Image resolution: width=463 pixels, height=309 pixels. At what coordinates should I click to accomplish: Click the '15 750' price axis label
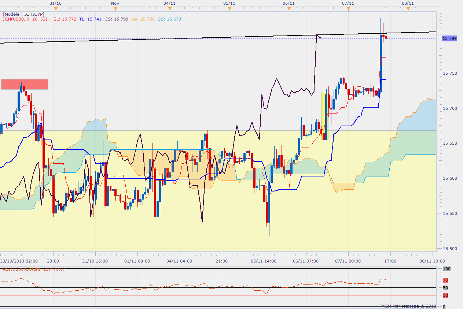click(450, 73)
